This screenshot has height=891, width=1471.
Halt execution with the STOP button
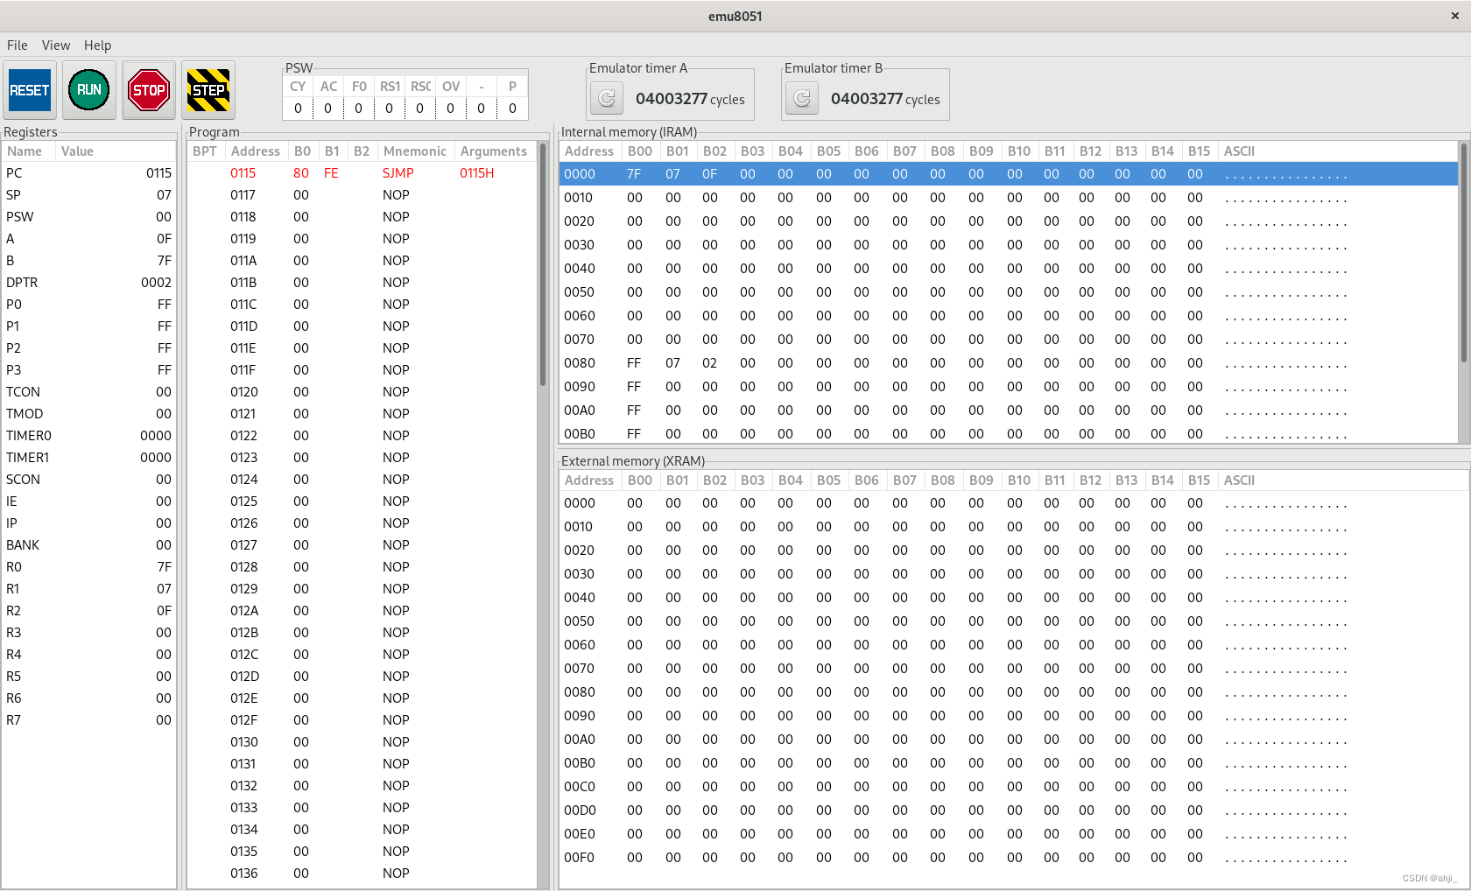point(149,90)
